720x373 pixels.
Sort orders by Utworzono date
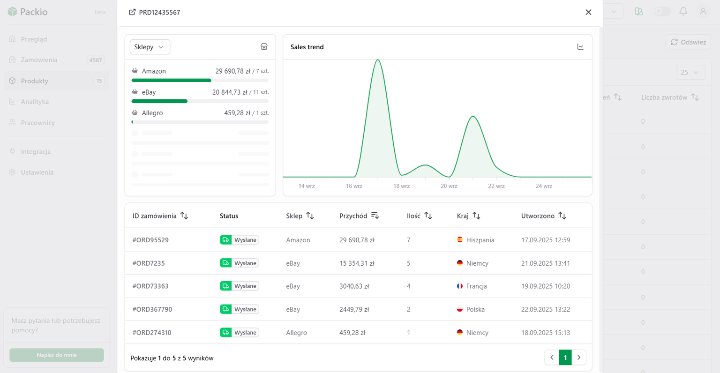click(562, 216)
